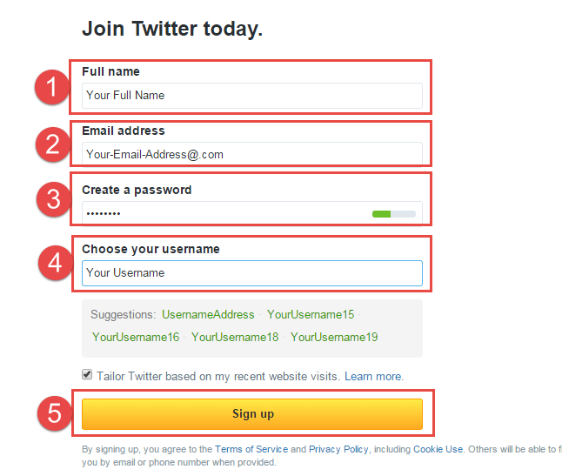This screenshot has height=476, width=562.
Task: Uncheck Tailor Twitter based on website visits
Action: click(x=87, y=374)
